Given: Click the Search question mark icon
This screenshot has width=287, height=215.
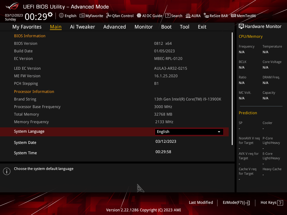Looking at the screenshot, I should click(x=168, y=16).
